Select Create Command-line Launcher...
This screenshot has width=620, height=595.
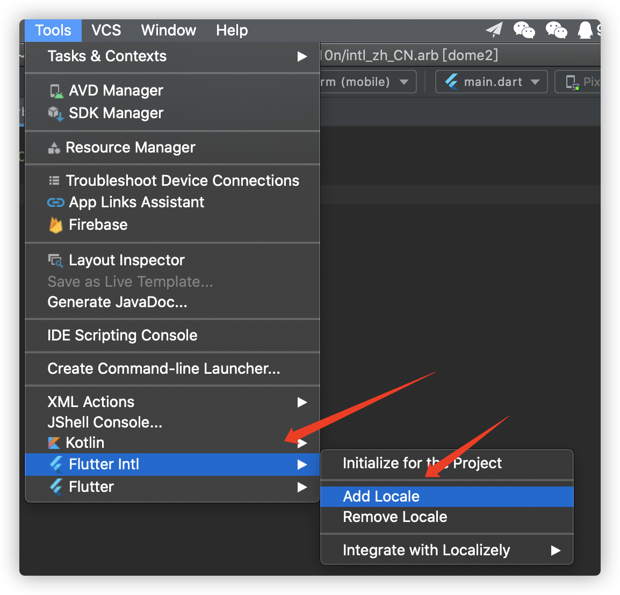pos(172,369)
